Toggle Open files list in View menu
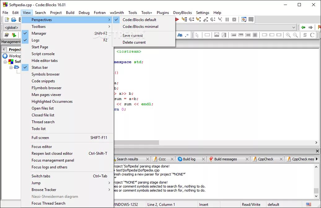Image resolution: width=321 pixels, height=208 pixels. point(67,108)
